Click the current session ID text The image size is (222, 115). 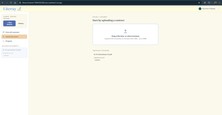(x=7, y=18)
